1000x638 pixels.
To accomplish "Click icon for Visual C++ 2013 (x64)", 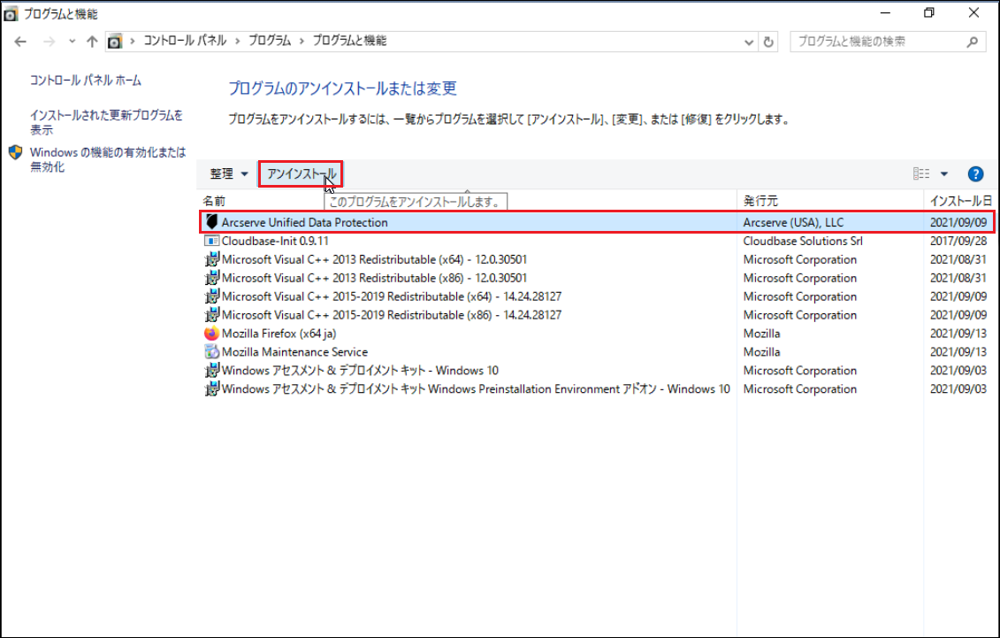I will click(x=211, y=259).
